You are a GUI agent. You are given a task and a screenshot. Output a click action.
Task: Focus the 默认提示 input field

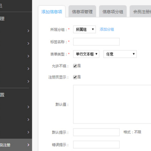point(96,132)
